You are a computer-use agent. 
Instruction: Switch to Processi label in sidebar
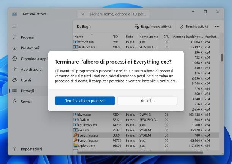click(27, 37)
